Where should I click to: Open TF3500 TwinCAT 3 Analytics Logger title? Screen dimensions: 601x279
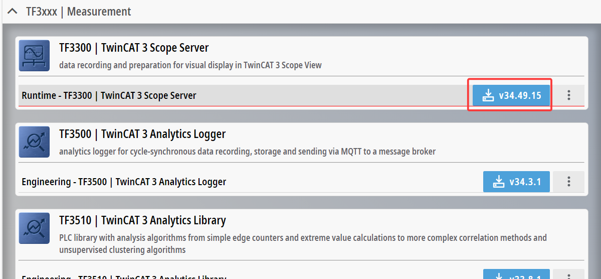click(142, 134)
